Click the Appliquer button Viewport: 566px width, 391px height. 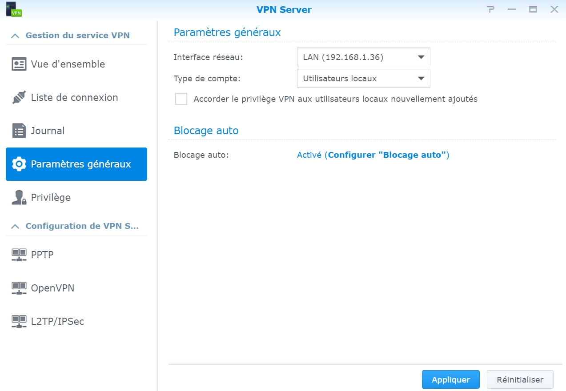[x=451, y=380]
